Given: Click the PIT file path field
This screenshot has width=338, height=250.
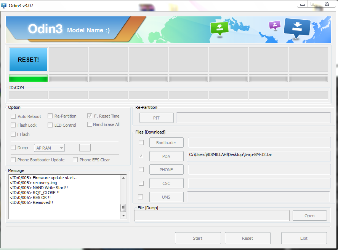Looking at the screenshot, I should [x=253, y=118].
